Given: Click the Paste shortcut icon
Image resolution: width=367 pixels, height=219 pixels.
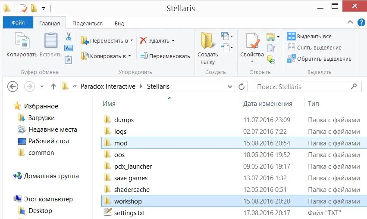Looking at the screenshot, I should point(68,60).
